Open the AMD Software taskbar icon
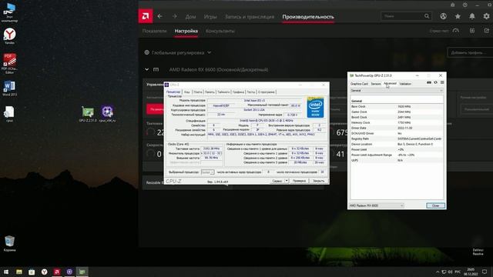The image size is (493, 277). 57,272
